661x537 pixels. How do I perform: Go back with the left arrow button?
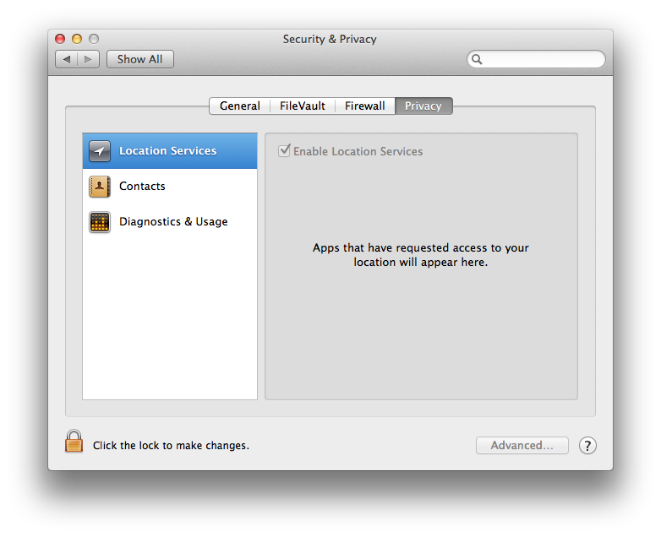pyautogui.click(x=66, y=59)
